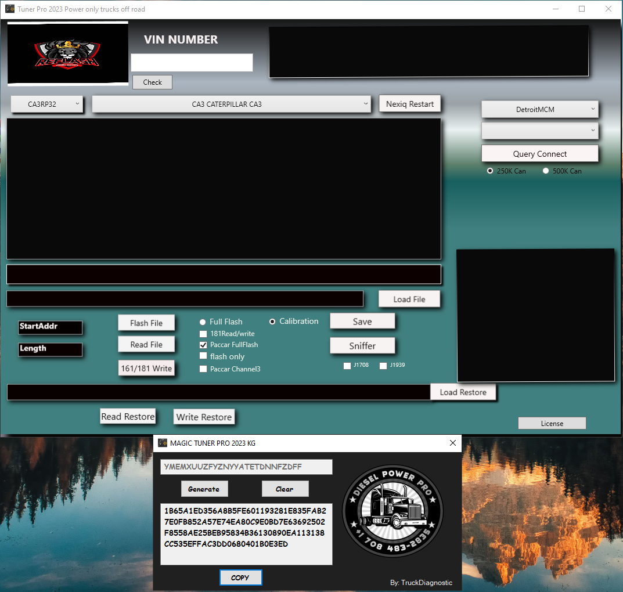Expand the empty dropdown below DetroitMCM
The height and width of the screenshot is (592, 623).
point(539,131)
